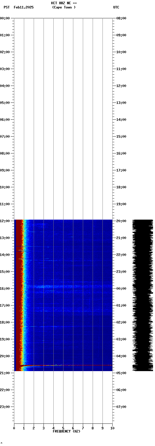Click the seismogram waveform strip at right

tap(143, 295)
